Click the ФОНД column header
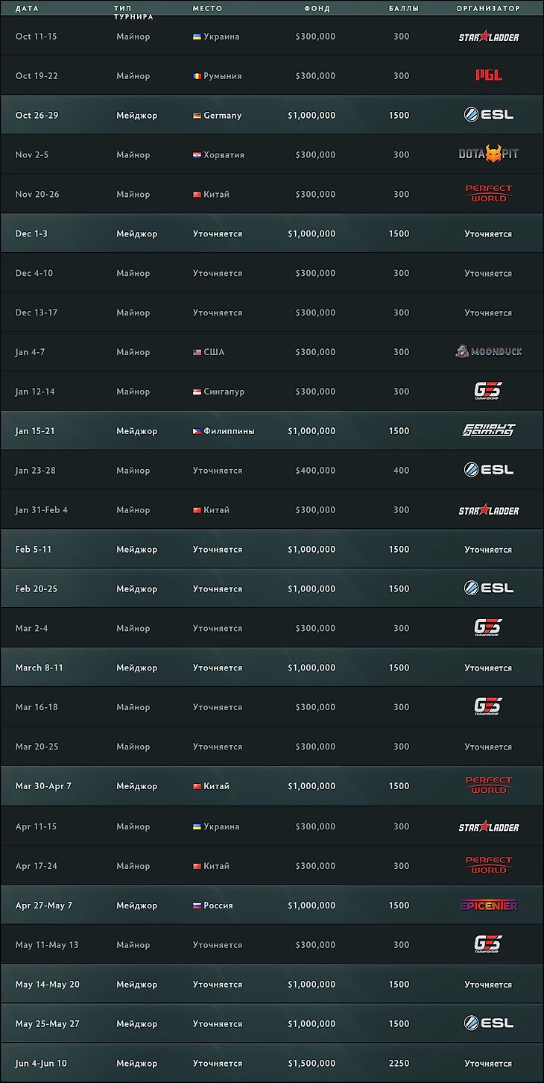The image size is (544, 1083). pos(317,9)
